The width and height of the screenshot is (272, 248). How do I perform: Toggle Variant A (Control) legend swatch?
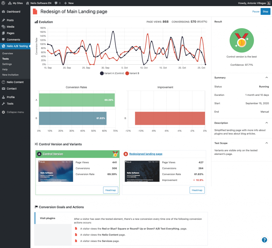(102, 73)
